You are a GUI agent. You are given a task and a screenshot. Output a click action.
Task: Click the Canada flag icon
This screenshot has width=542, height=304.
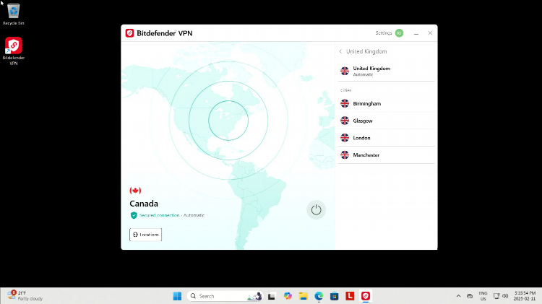(x=135, y=191)
